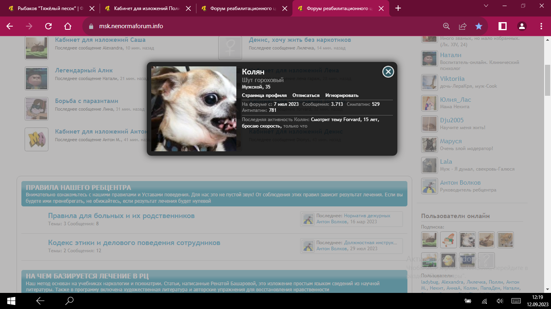Viewport: 551px width, 309px height.
Task: Click Отписаться to unsubscribe from Колян
Action: click(x=306, y=95)
